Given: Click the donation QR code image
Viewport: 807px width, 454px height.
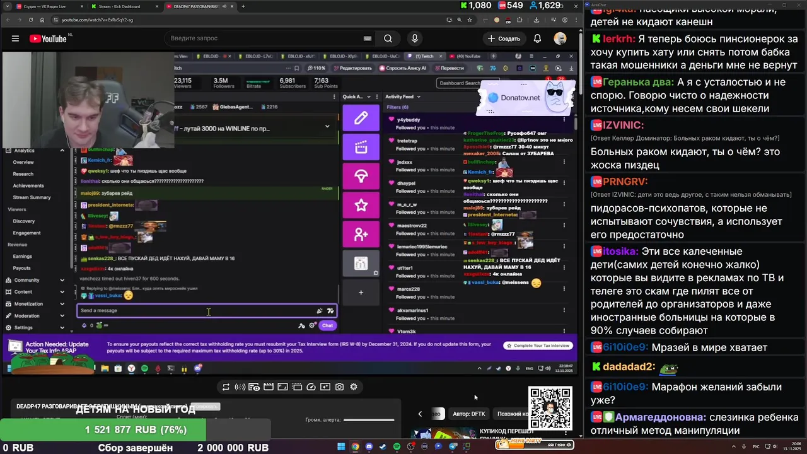Looking at the screenshot, I should coord(550,409).
